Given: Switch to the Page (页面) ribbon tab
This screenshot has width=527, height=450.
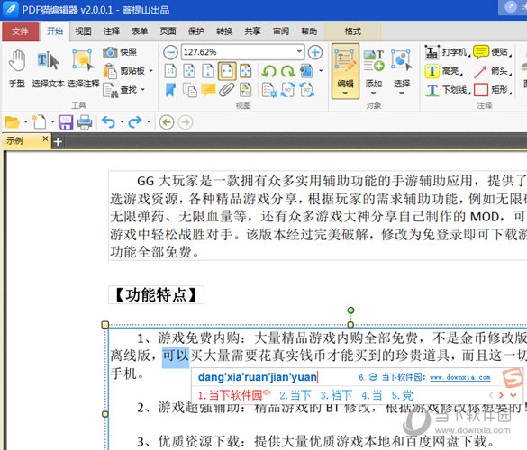Looking at the screenshot, I should tap(168, 31).
